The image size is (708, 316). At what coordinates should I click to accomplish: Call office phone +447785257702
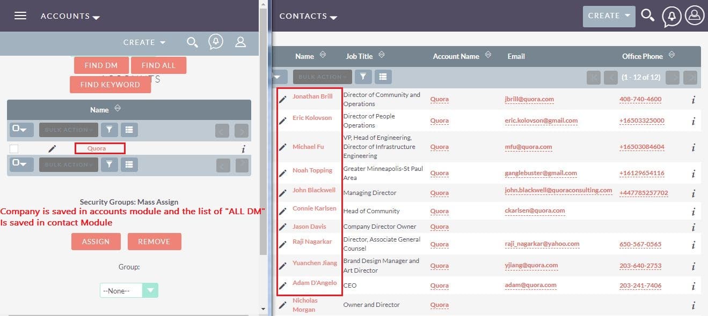[x=644, y=193]
